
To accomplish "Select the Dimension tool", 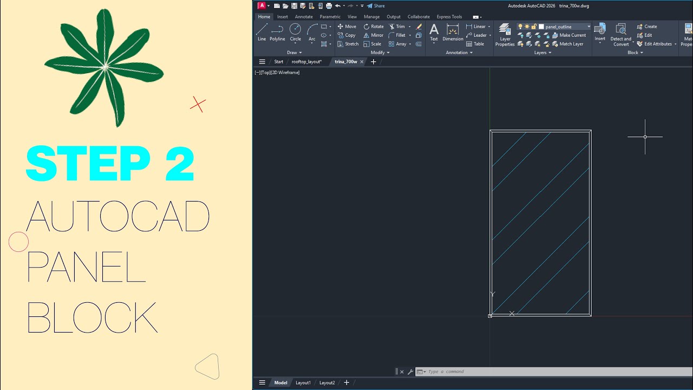I will [x=453, y=32].
